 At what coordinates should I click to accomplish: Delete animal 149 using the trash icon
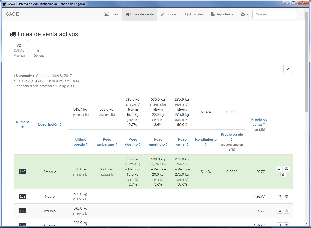click(283, 175)
